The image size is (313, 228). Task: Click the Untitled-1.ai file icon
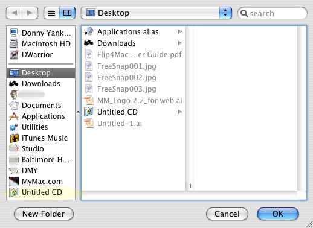tap(89, 123)
